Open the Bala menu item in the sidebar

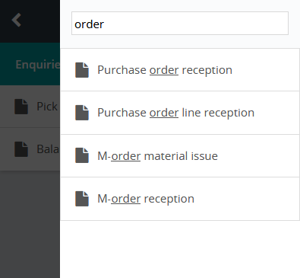(x=30, y=149)
